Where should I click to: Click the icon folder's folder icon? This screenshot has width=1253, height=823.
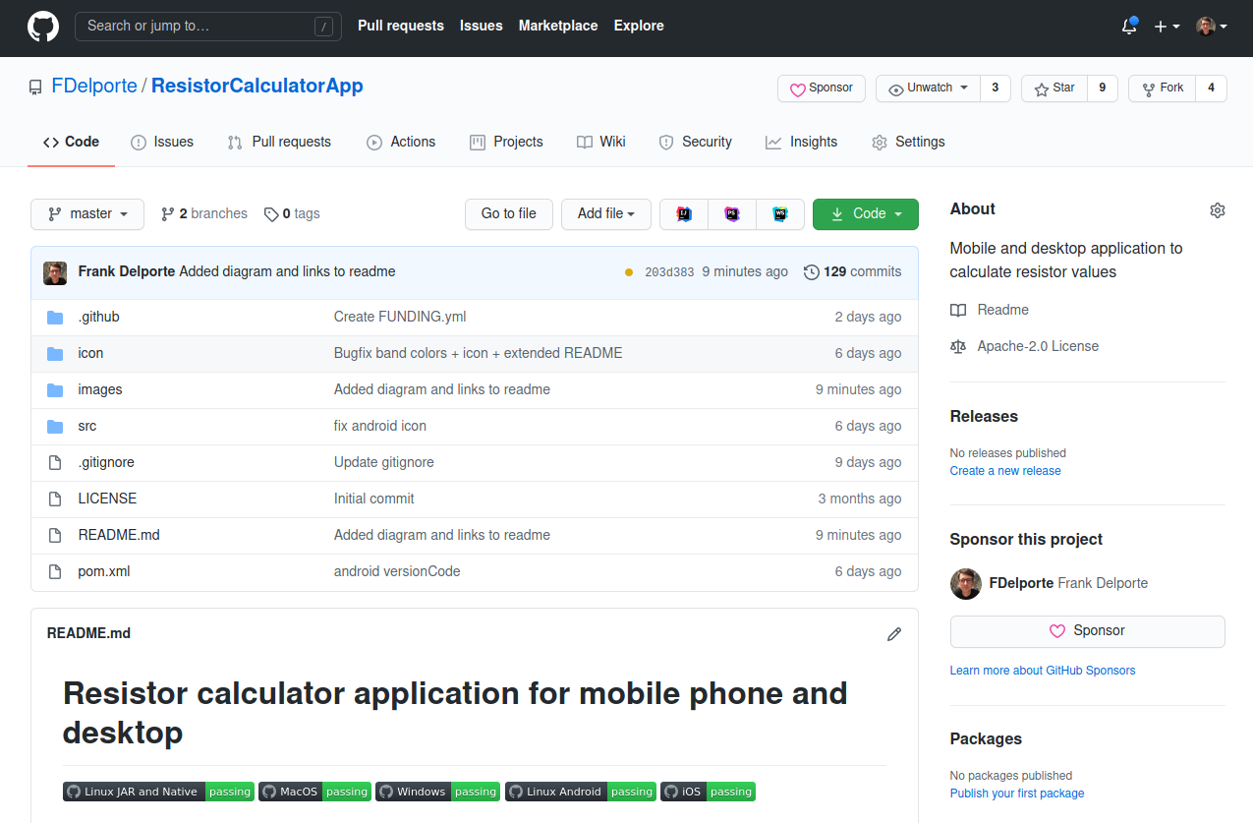tap(55, 354)
